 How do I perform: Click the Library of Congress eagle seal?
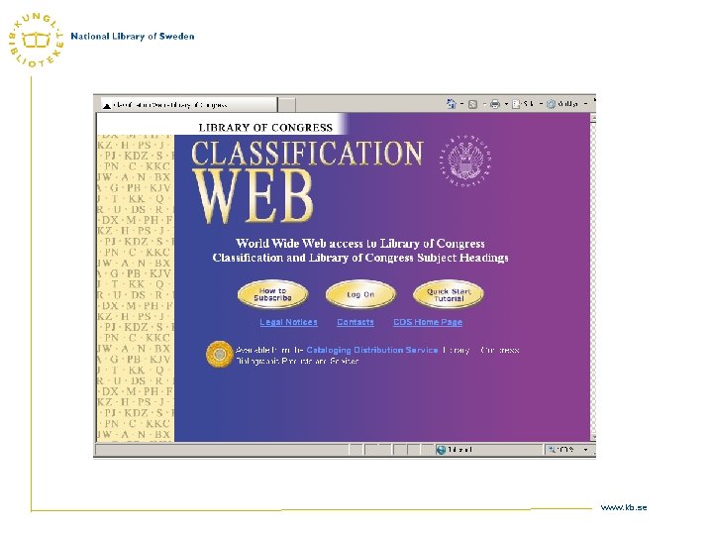[x=465, y=161]
